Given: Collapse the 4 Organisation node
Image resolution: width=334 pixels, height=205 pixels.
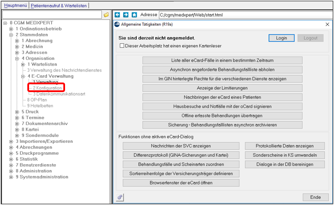Looking at the screenshot, I should [x=17, y=59].
